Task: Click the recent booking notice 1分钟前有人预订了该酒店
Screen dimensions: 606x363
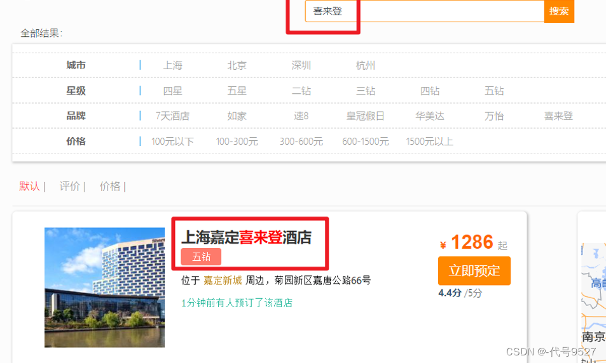Action: click(x=237, y=303)
